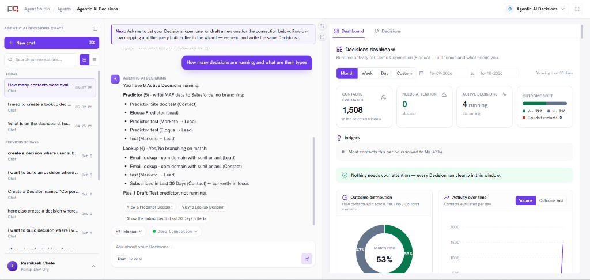Open chat 'I need to create a lookup deci...'
The width and height of the screenshot is (590, 280).
[x=50, y=107]
